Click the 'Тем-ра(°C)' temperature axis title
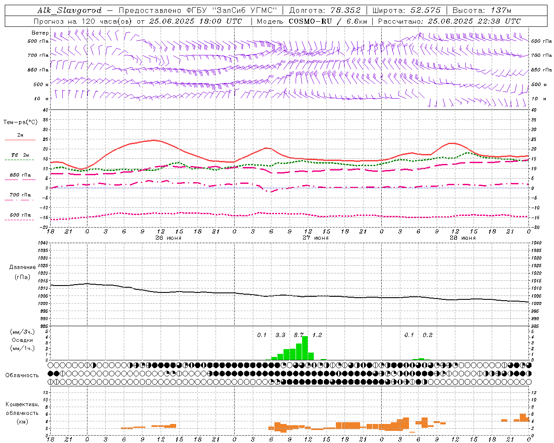The width and height of the screenshot is (554, 443). point(20,122)
